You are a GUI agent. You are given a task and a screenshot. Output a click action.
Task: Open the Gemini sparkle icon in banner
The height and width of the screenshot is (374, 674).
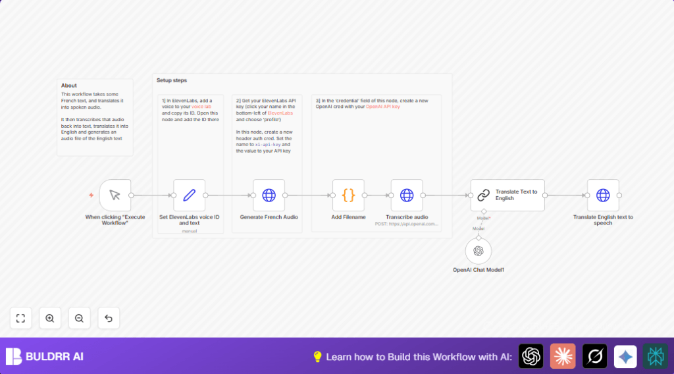pos(625,356)
